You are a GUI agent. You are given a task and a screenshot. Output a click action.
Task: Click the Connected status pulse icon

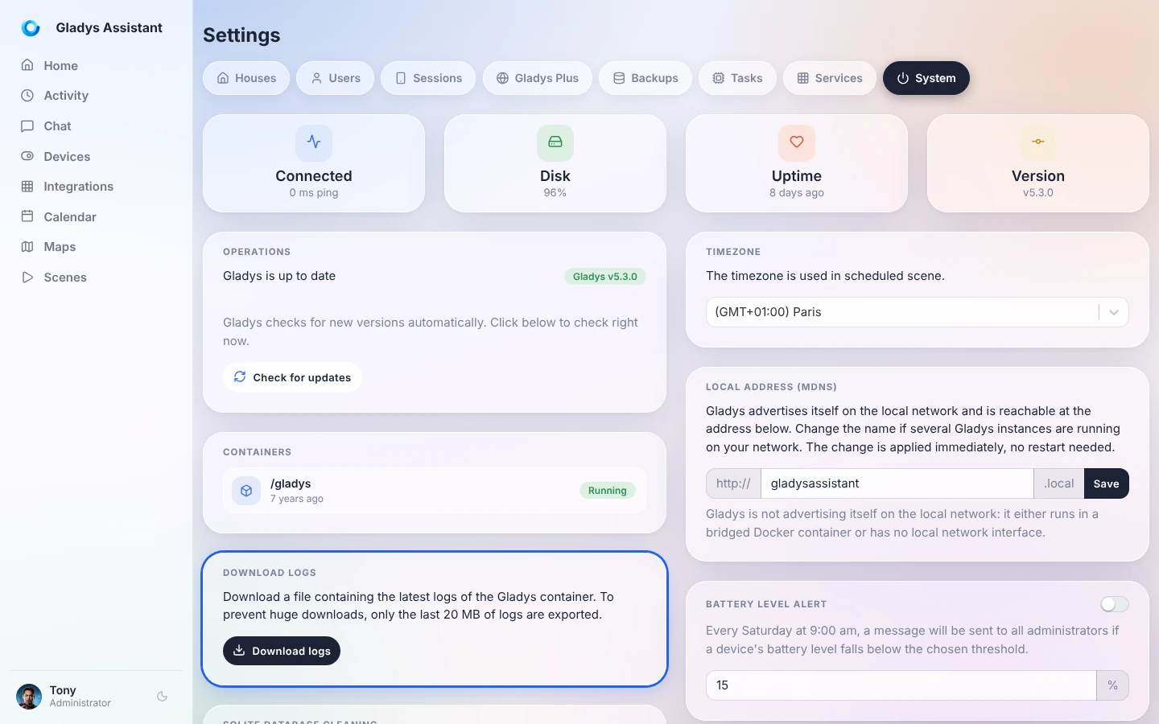314,142
